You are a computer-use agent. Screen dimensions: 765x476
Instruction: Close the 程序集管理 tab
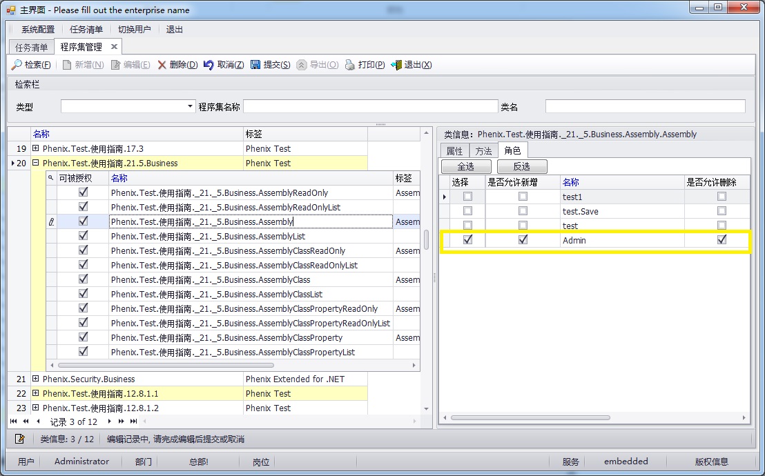[114, 47]
